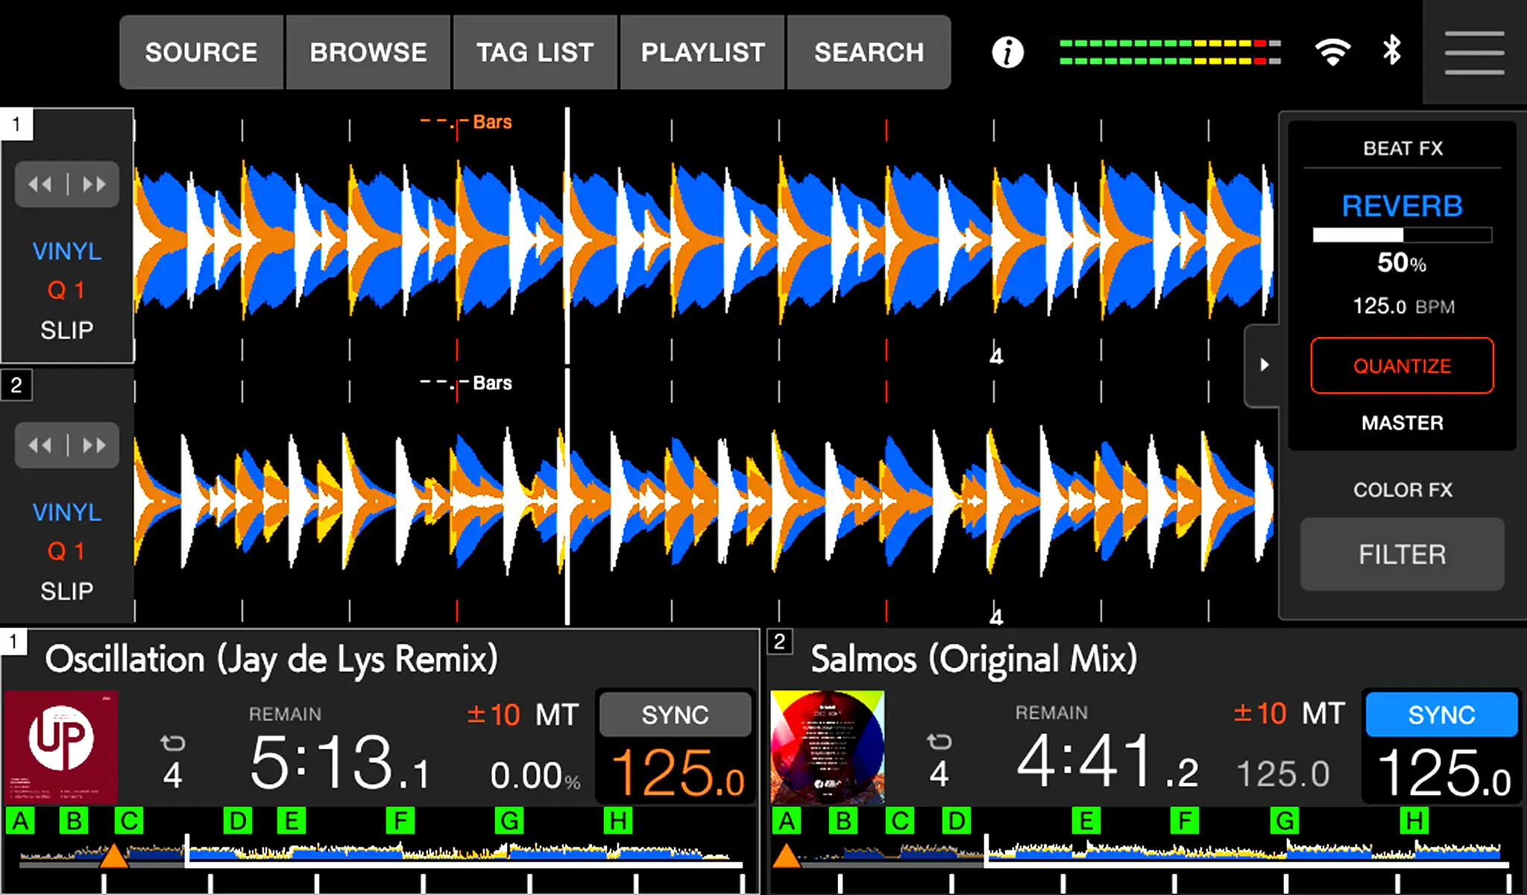Click the deck 2 colorful album artwork
Viewport: 1527px width, 895px height.
[828, 747]
